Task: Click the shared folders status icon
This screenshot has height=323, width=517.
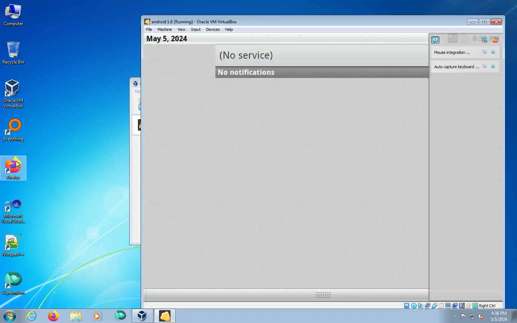Action: coord(441,306)
